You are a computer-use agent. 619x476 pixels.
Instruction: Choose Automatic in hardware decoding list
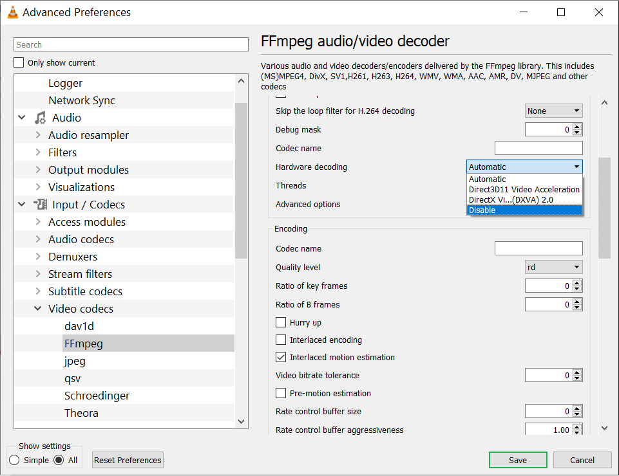click(524, 179)
